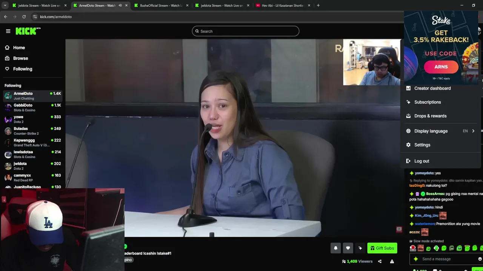Open the Kick sidebar hamburger menu
This screenshot has height=271, width=483.
[x=8, y=31]
